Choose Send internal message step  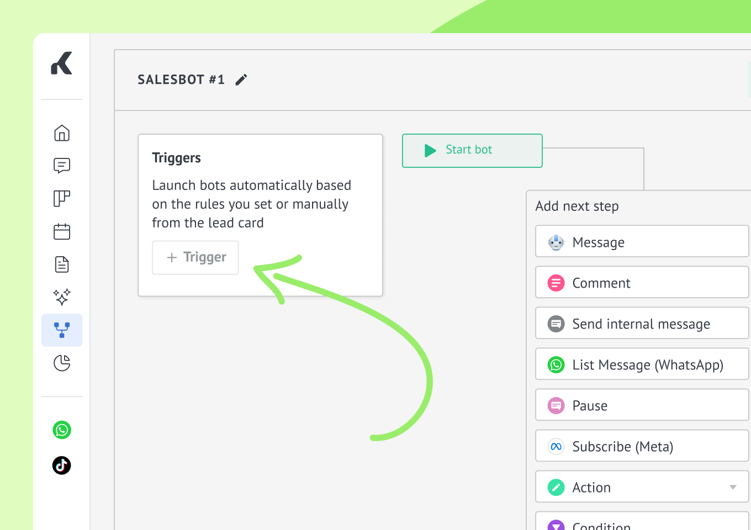pos(642,324)
